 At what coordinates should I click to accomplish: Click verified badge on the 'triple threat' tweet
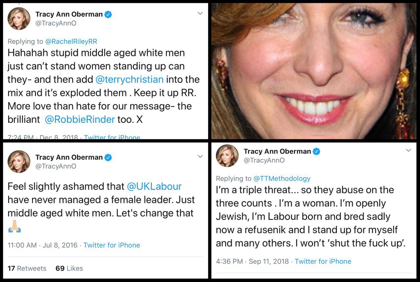316,151
